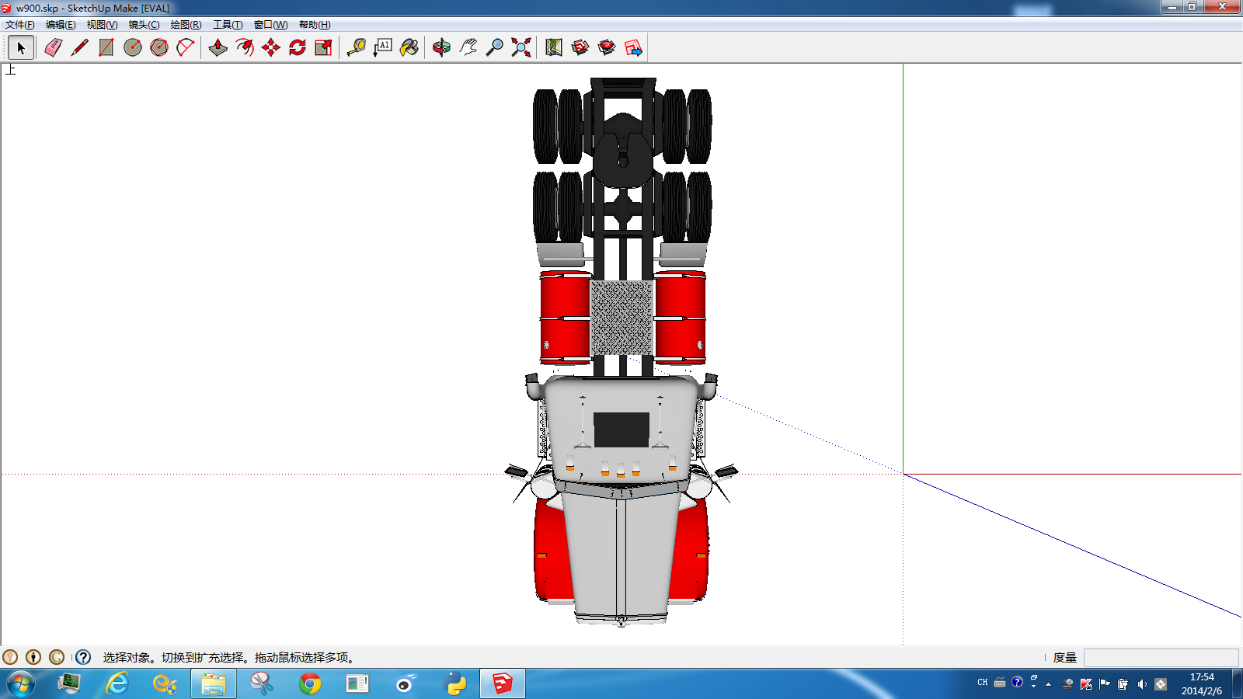This screenshot has width=1243, height=699.
Task: Open the 视图(V) menu
Action: 102,25
